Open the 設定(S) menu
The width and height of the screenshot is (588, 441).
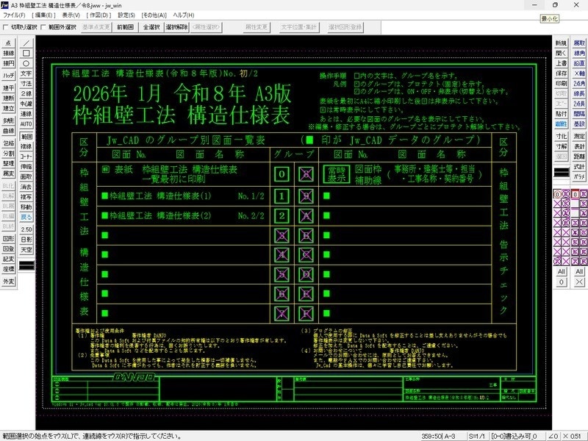pos(127,15)
